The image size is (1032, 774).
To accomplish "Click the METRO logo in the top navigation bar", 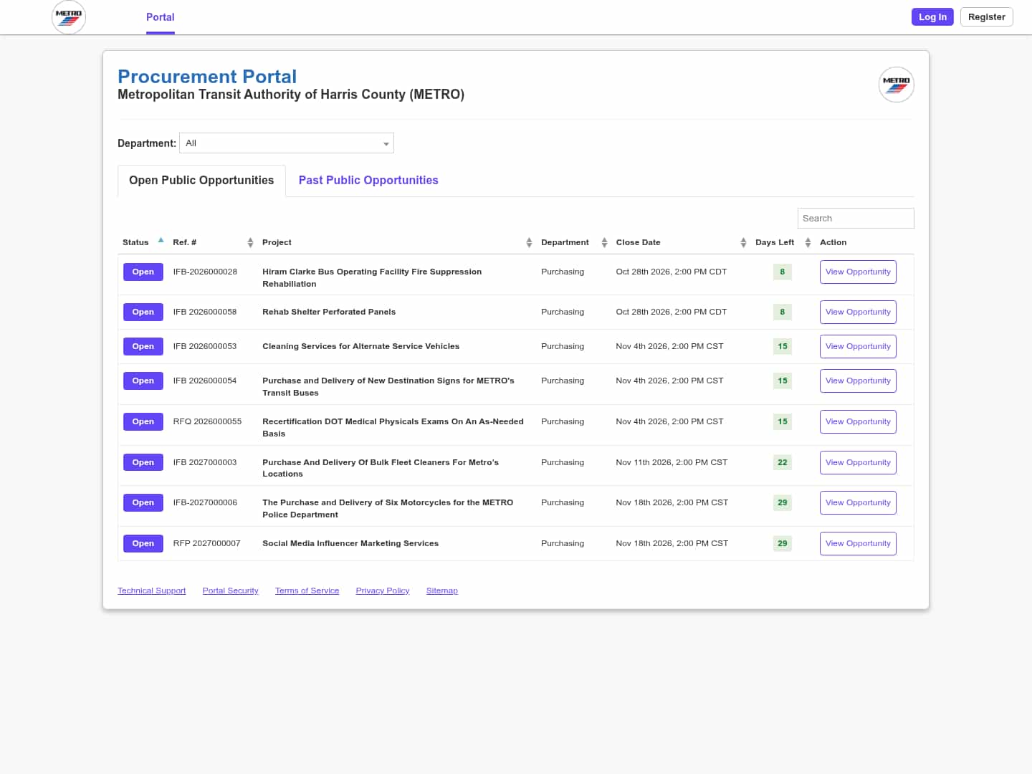I will pyautogui.click(x=69, y=17).
